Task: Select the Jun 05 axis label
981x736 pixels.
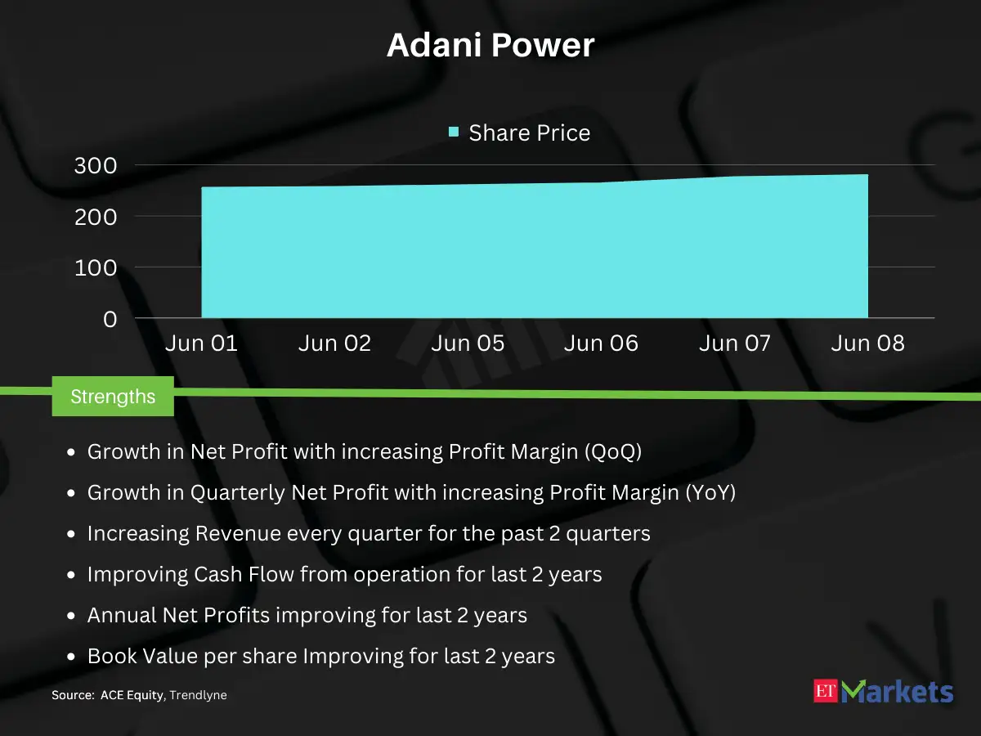Action: (468, 343)
